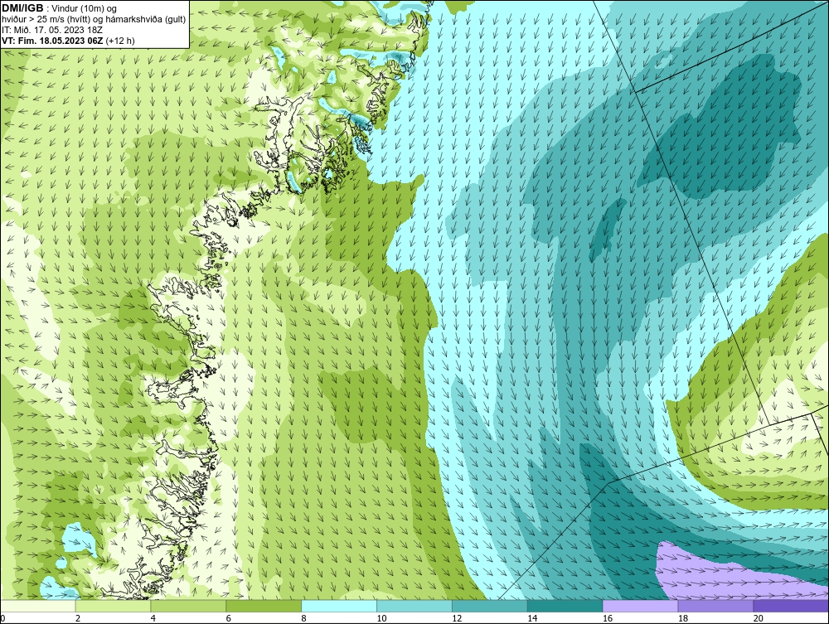Click the 2–4 m/s light green swatch

point(113,606)
